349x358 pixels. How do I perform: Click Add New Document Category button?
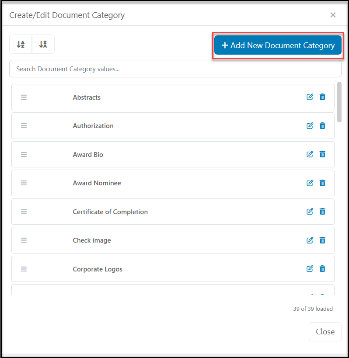(278, 45)
